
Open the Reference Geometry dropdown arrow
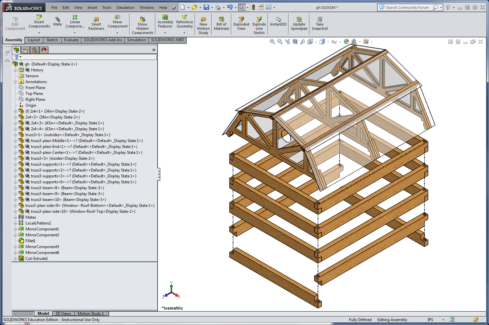[184, 33]
